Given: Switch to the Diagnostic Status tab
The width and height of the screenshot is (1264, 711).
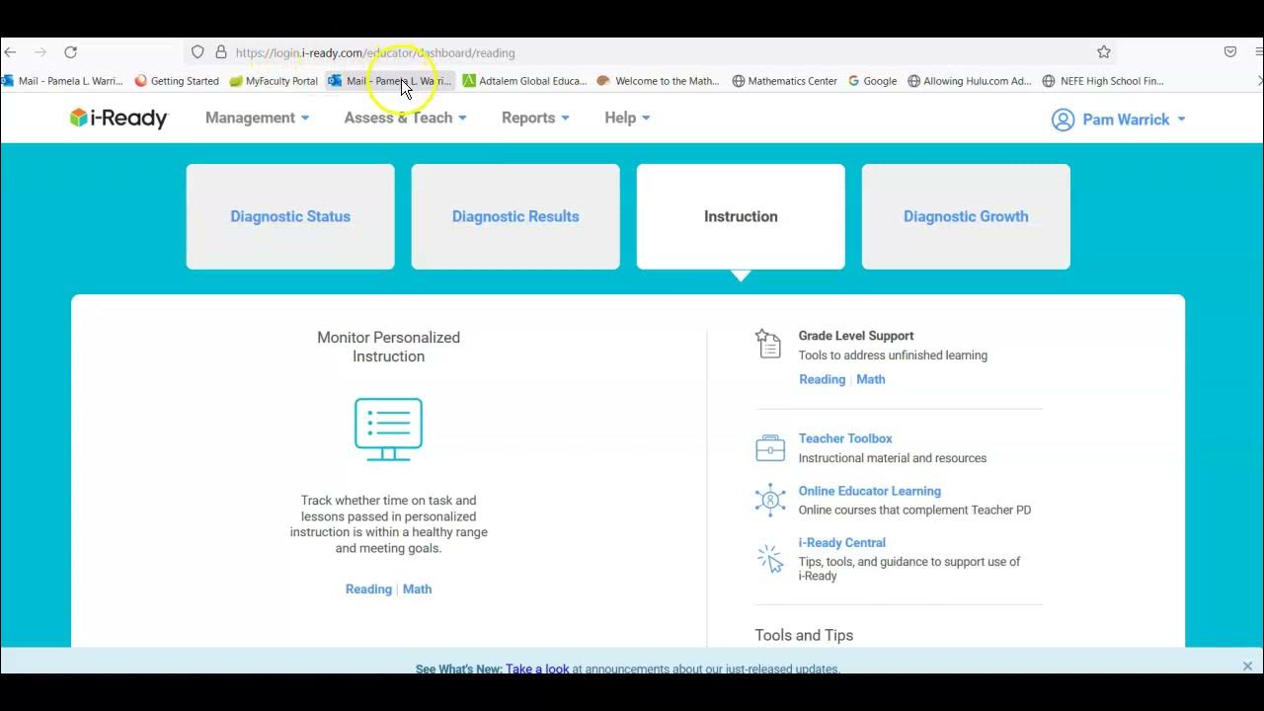Looking at the screenshot, I should point(290,216).
